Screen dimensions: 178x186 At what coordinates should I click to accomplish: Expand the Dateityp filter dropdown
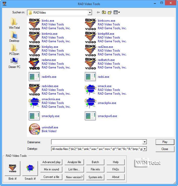tap(145, 149)
